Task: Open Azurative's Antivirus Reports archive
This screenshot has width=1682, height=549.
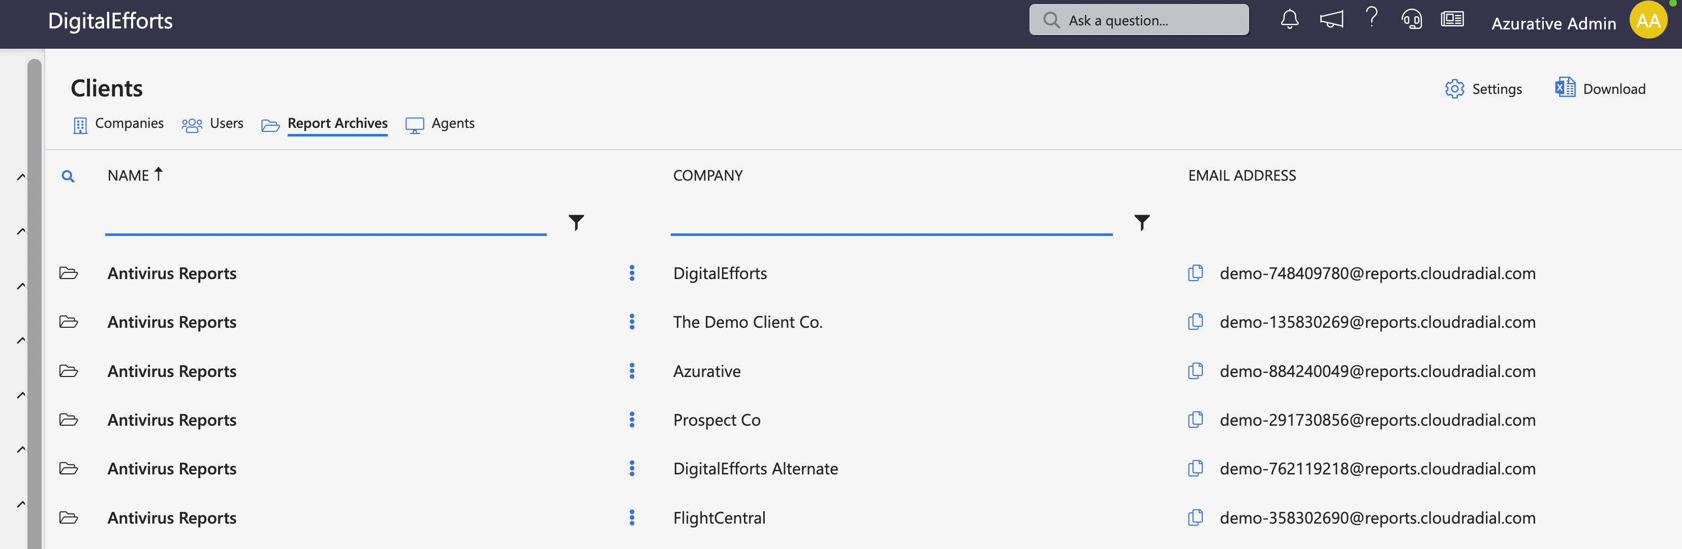Action: pyautogui.click(x=172, y=371)
